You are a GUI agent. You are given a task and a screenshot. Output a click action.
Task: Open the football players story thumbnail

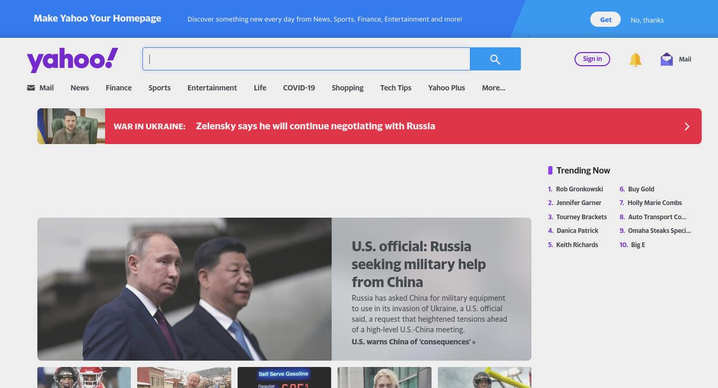pyautogui.click(x=84, y=377)
